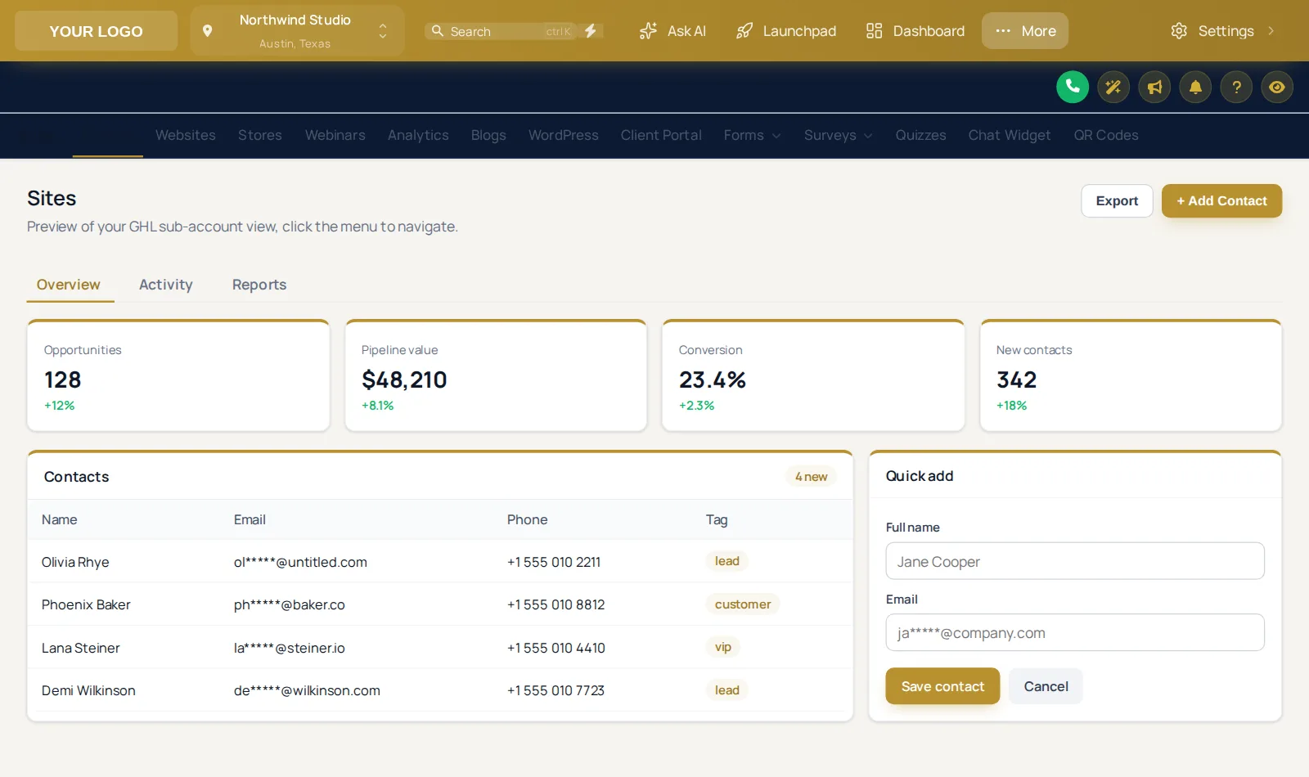Open the Websites menu item
Viewport: 1309px width, 777px height.
[x=186, y=136]
